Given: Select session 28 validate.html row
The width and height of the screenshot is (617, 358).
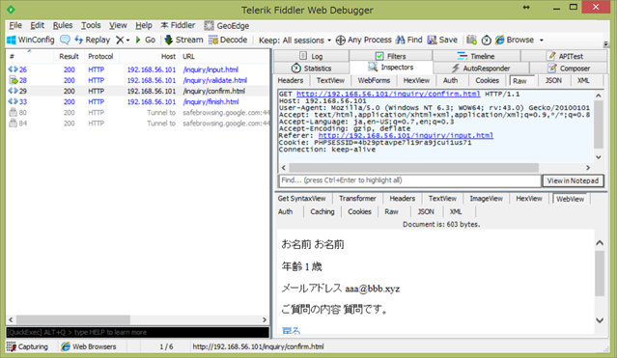Looking at the screenshot, I should tap(137, 80).
